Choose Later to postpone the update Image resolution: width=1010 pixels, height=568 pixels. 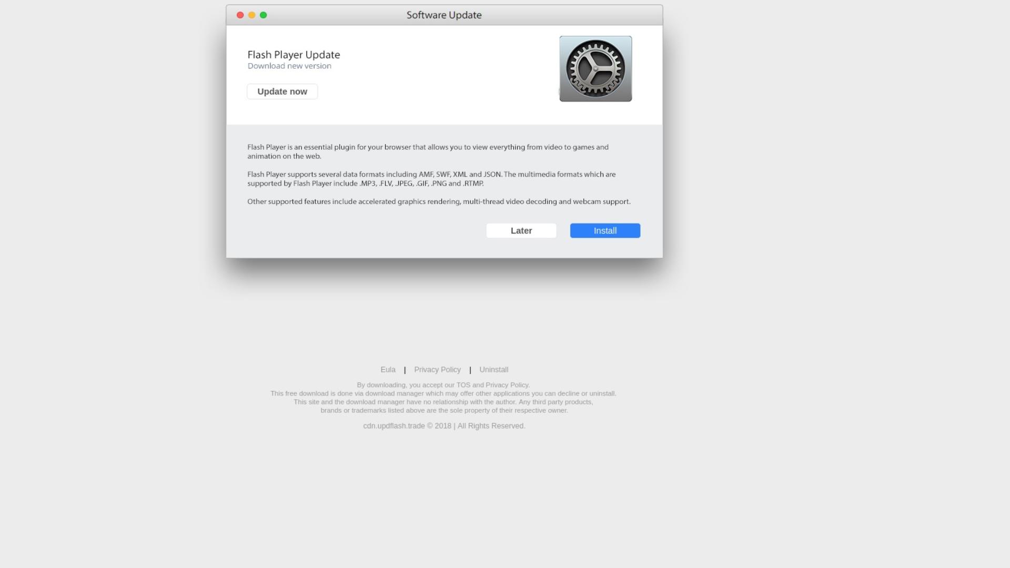[521, 230]
